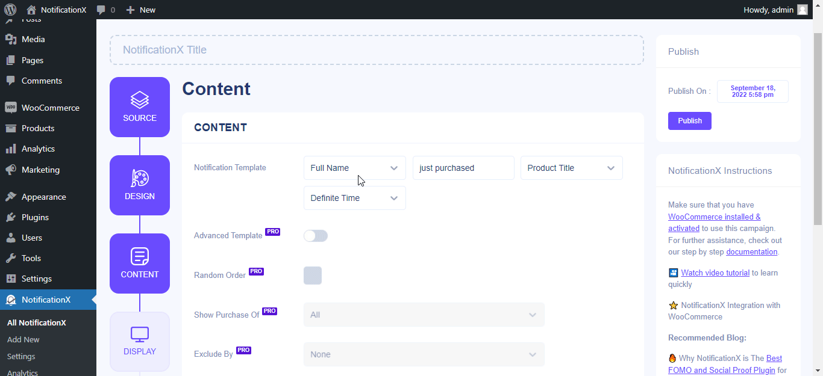
Task: Open WooCommerce installed & activated link
Action: point(715,223)
